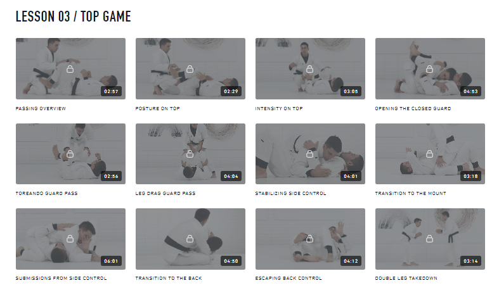Viewport: 499px width, 302px height.
Task: Click the 04:53 duration badge
Action: [470, 91]
